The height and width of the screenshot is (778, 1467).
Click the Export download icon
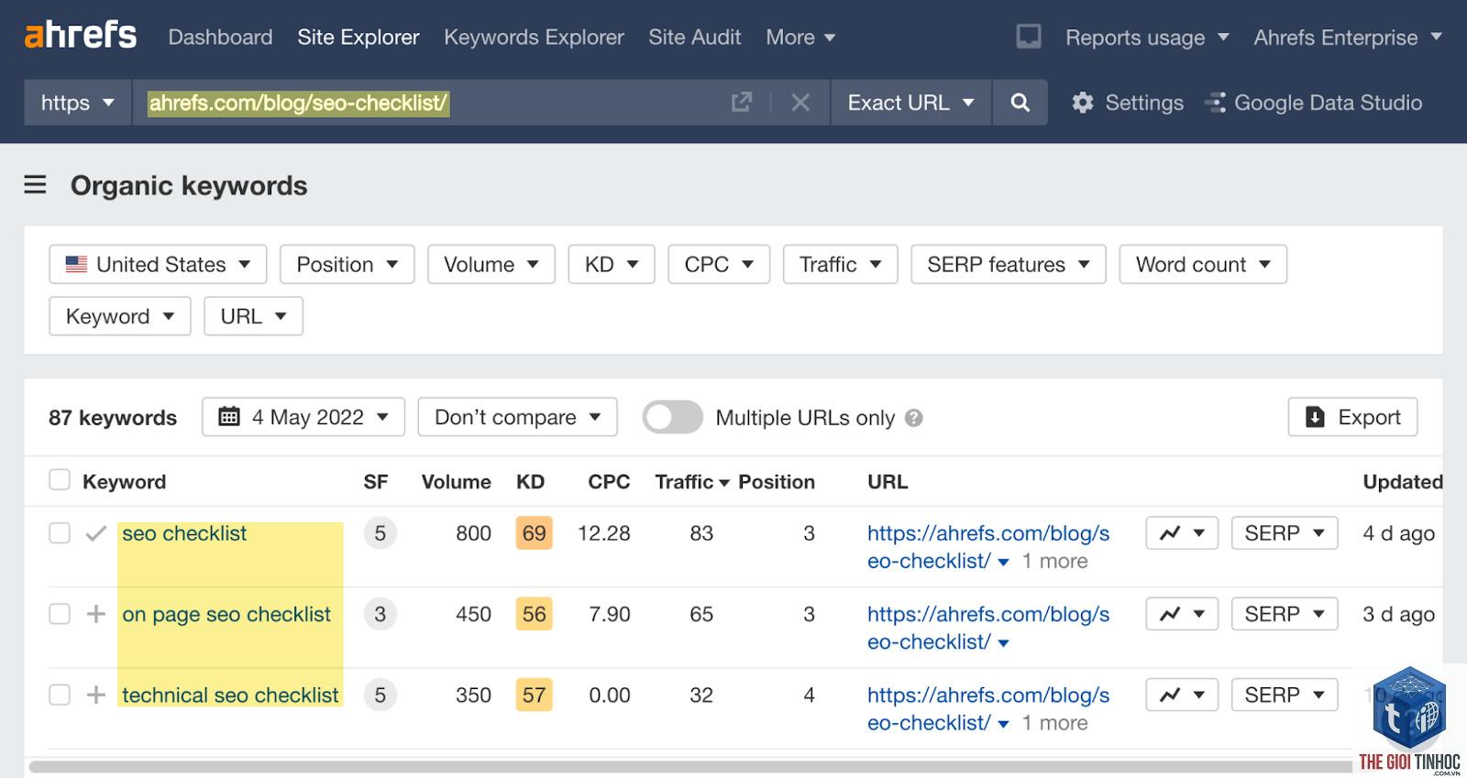(1315, 417)
